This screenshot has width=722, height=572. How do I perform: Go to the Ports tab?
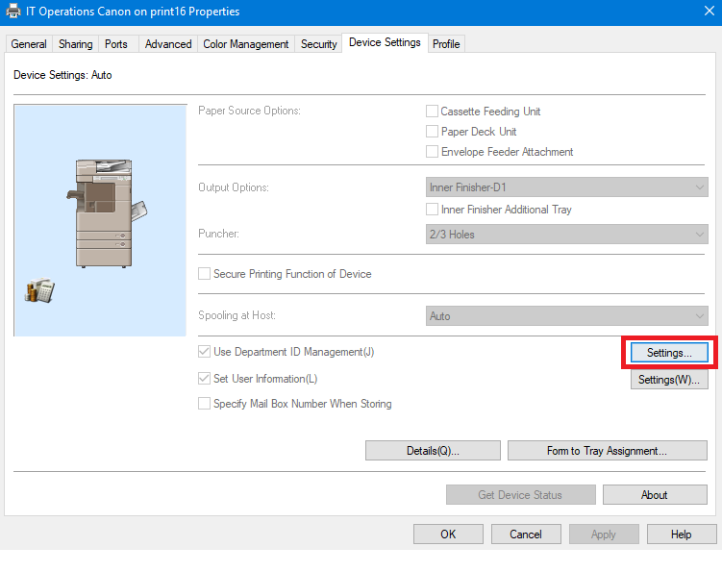pos(116,44)
